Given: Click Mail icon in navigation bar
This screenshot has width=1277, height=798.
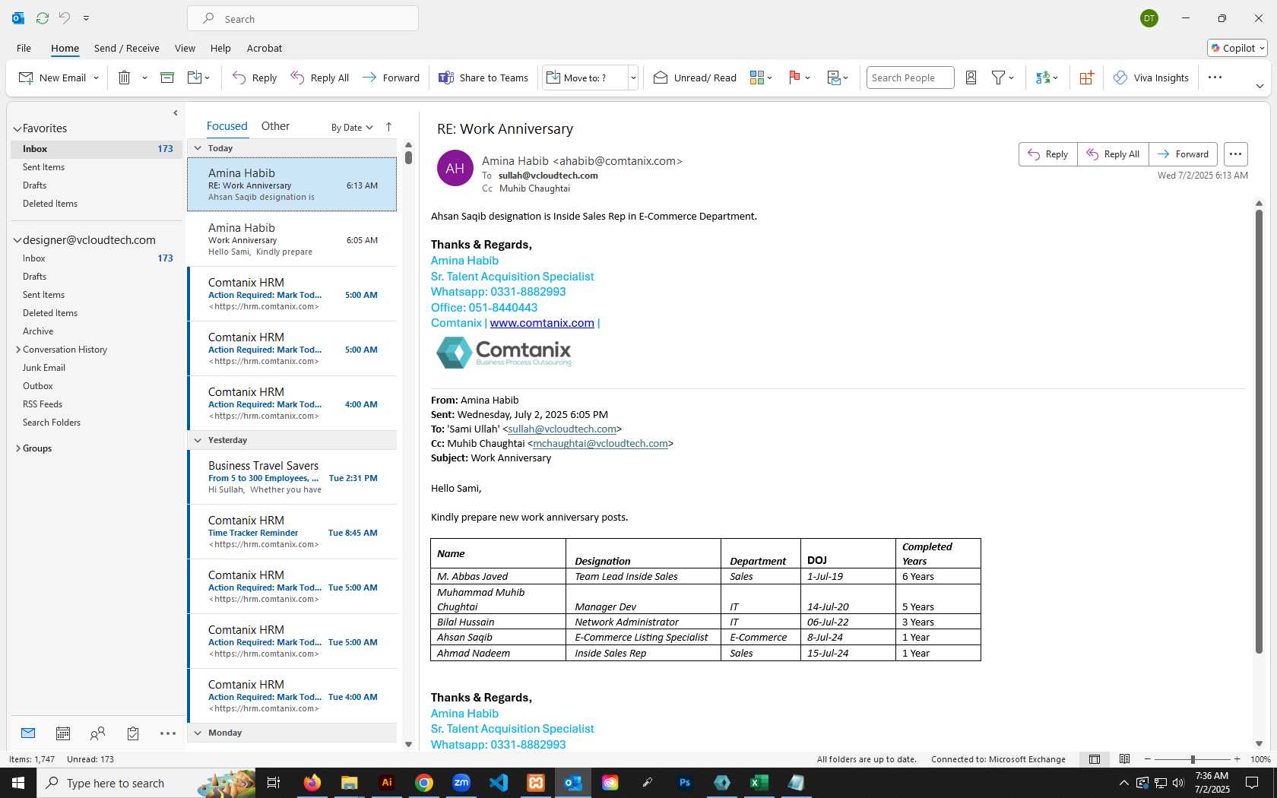Looking at the screenshot, I should point(28,733).
